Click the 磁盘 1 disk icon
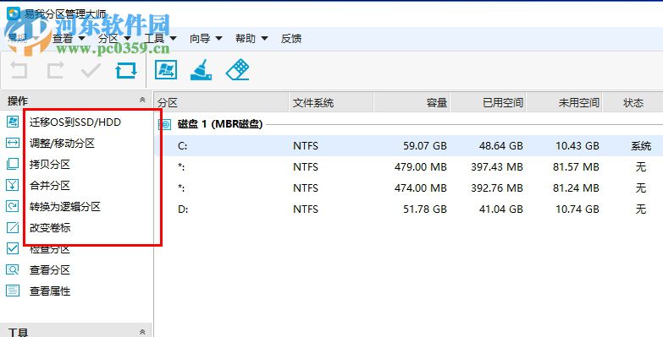Image resolution: width=663 pixels, height=337 pixels. tap(165, 124)
